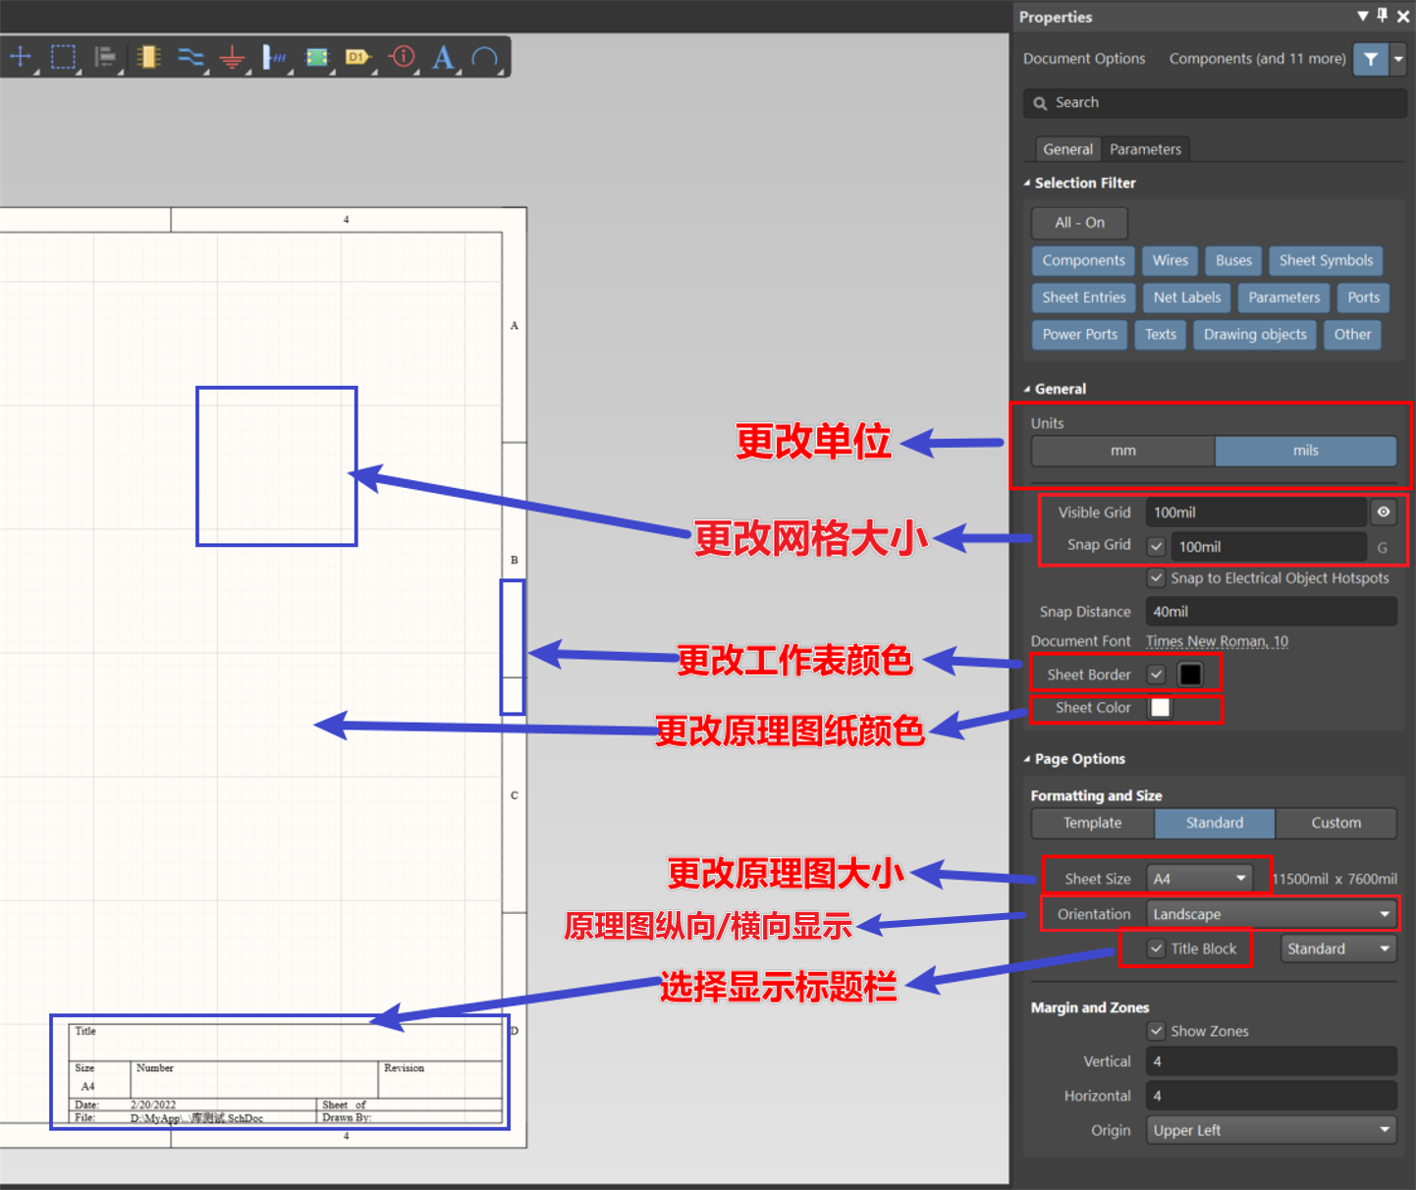Select the Place Wire tool
The width and height of the screenshot is (1416, 1190).
190,57
